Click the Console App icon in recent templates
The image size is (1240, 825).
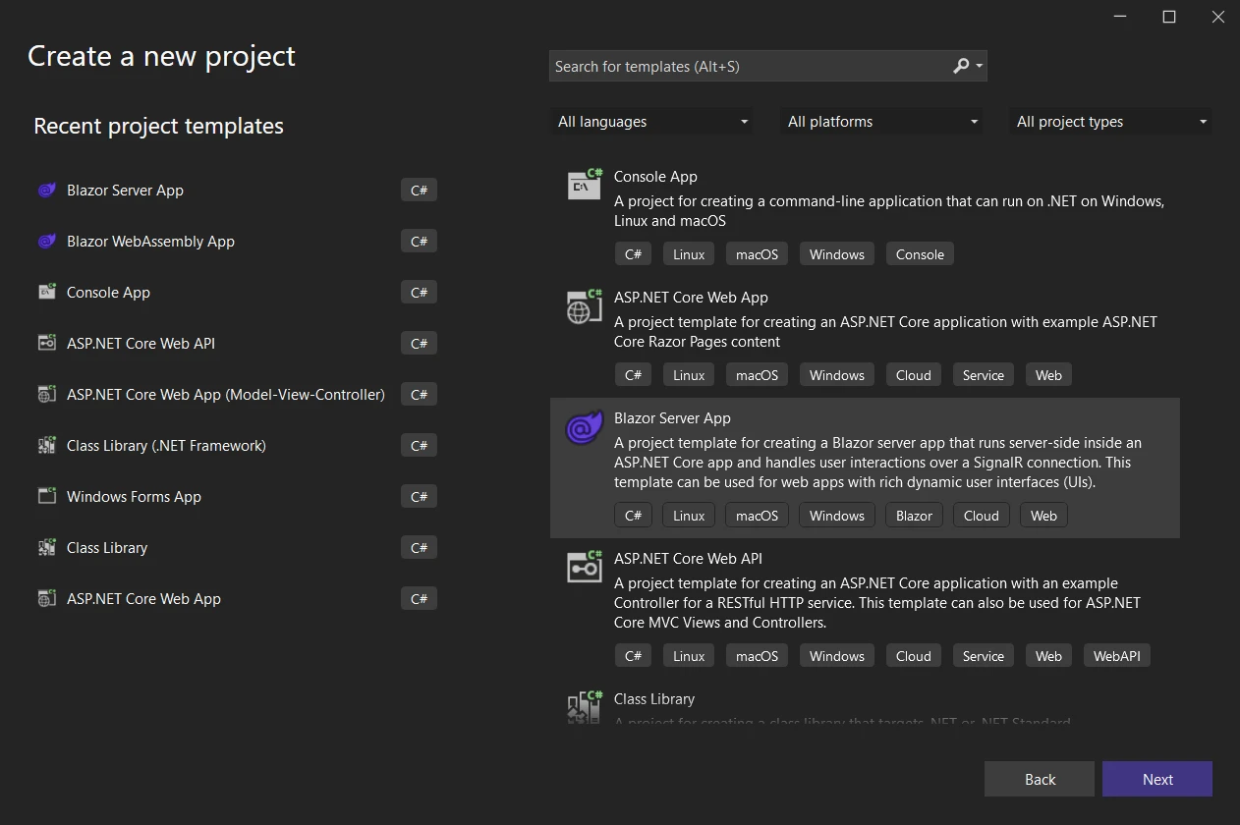(46, 293)
